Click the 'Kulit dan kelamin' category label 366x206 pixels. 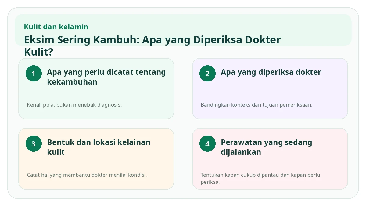point(56,27)
